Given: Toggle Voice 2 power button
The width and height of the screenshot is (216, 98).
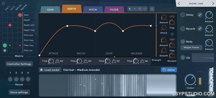Looking at the screenshot, I should coord(16,79).
